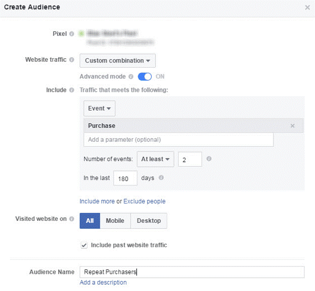This screenshot has width=315, height=291.
Task: Select the Desktop option
Action: pyautogui.click(x=149, y=221)
